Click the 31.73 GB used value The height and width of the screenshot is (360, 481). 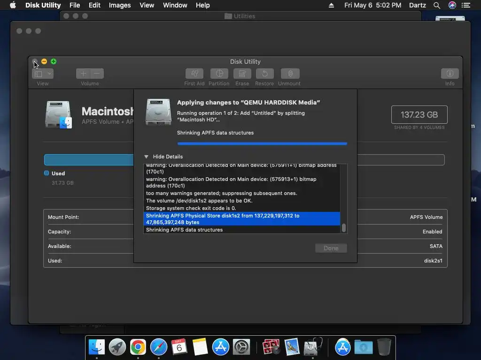tap(62, 183)
